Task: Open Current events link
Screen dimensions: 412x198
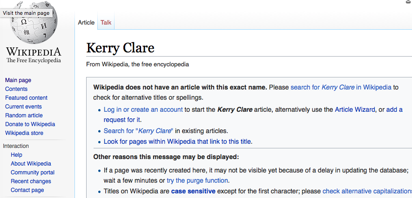Action: coord(23,107)
